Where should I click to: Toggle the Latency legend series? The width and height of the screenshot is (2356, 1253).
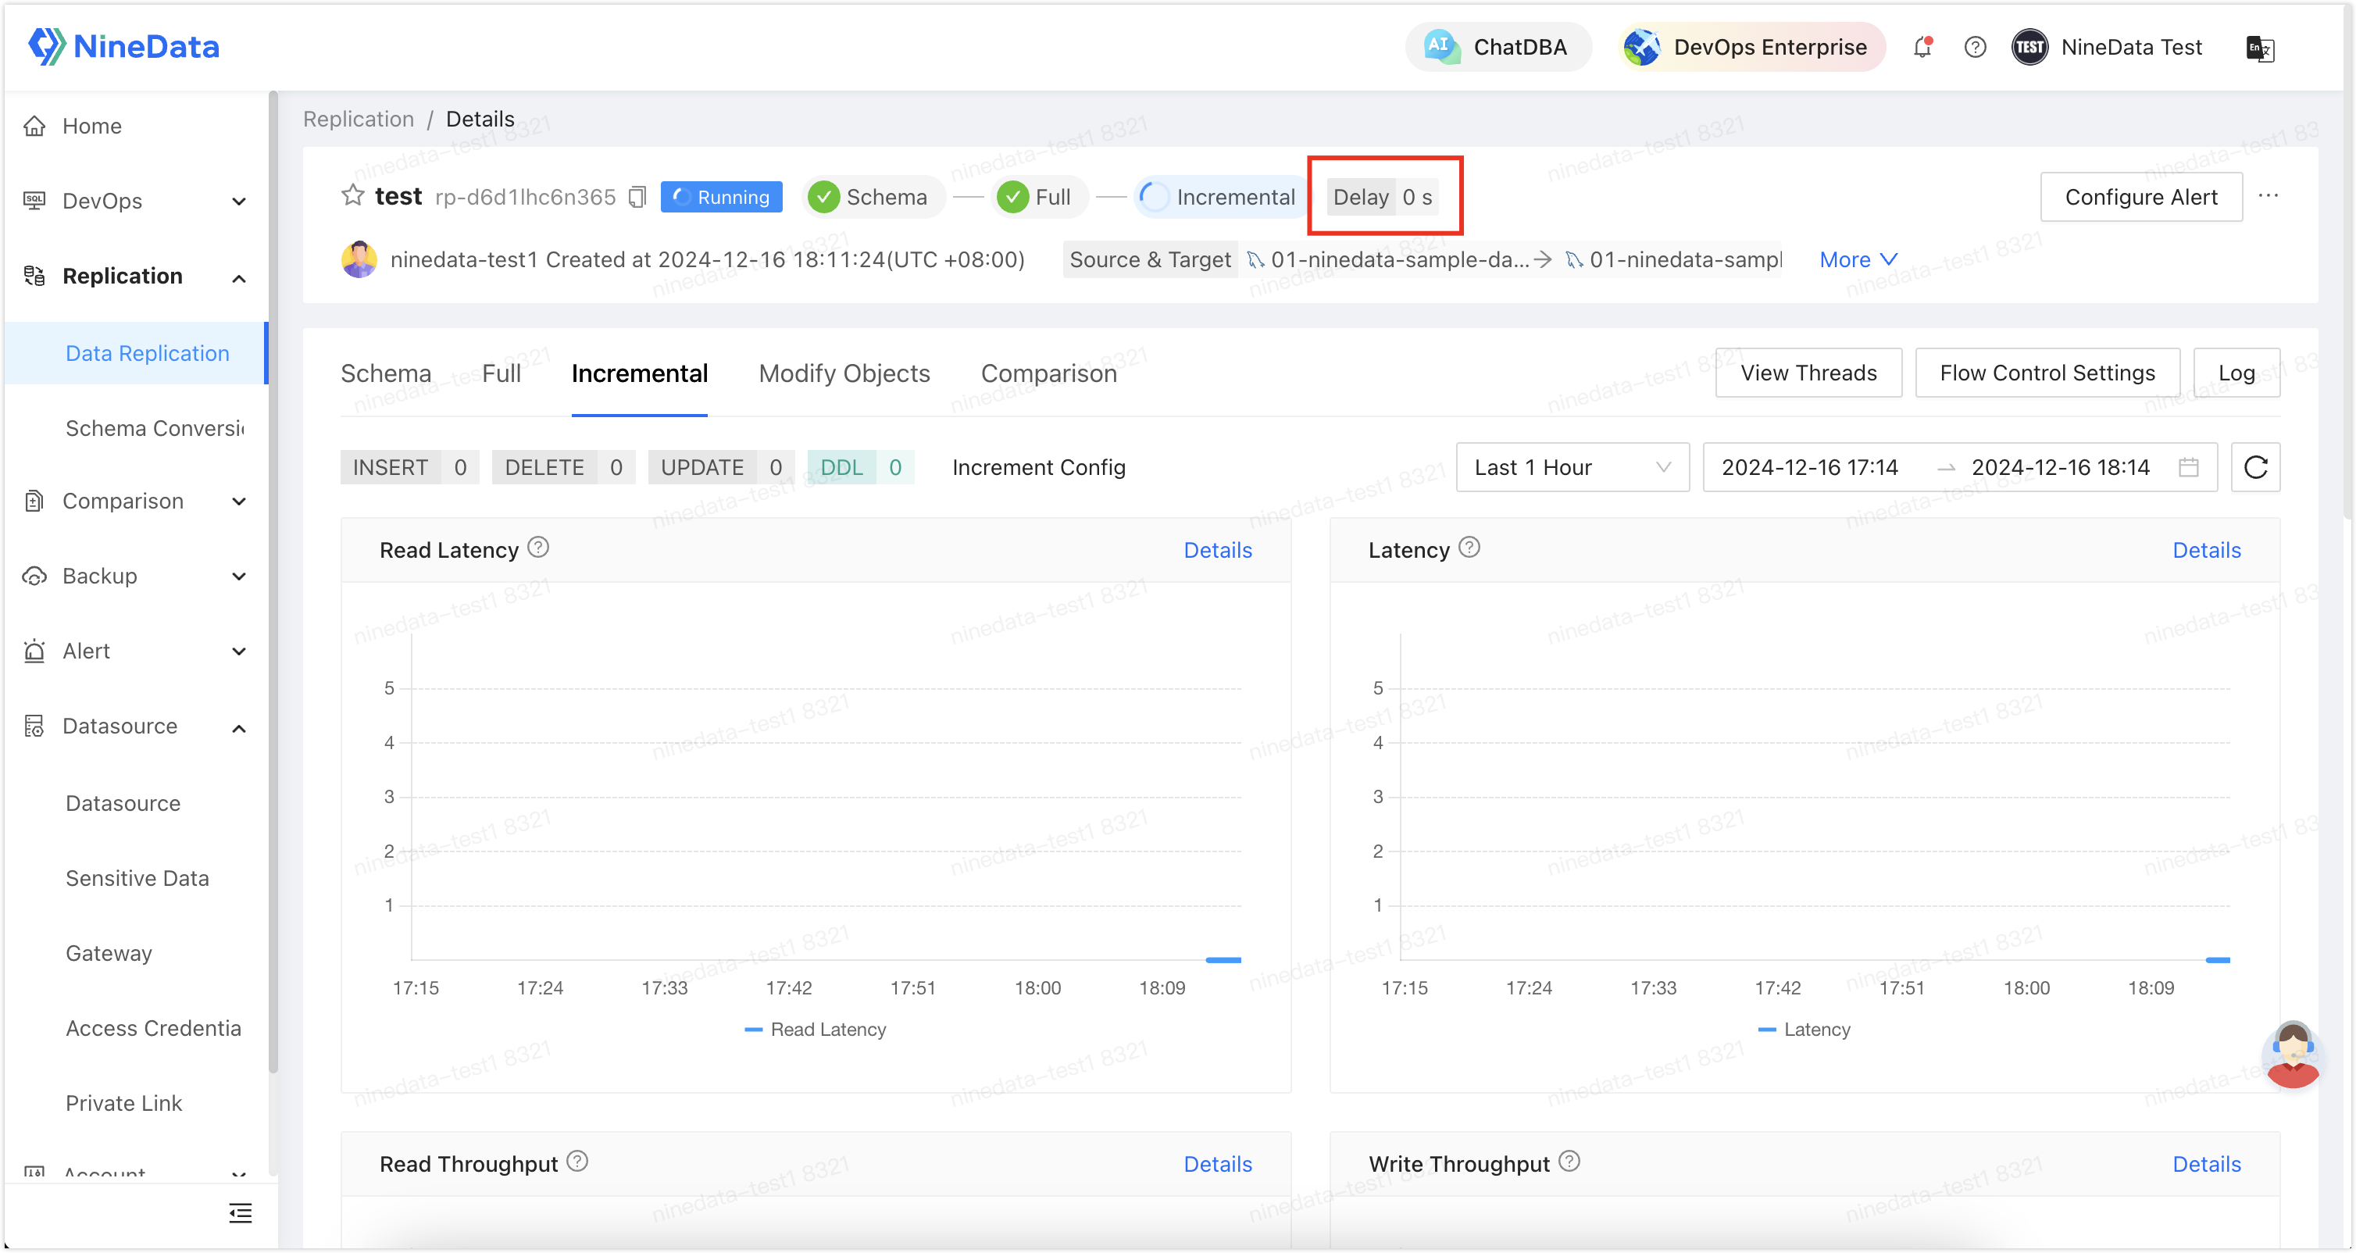pos(1804,1030)
